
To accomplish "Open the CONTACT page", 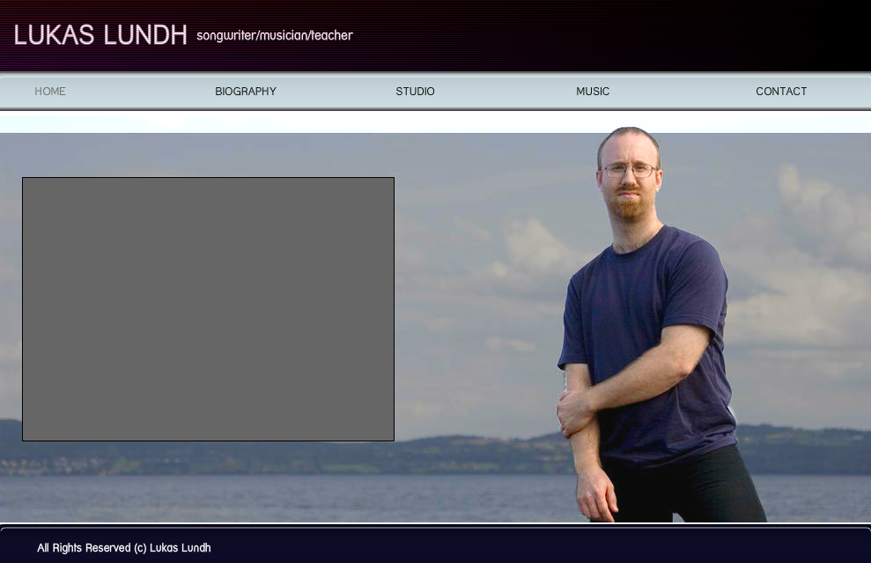I will [781, 91].
